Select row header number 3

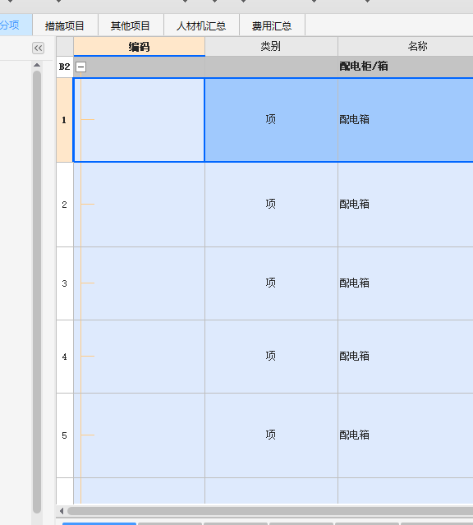64,283
